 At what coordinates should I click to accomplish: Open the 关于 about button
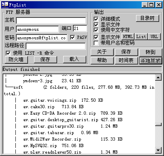102,52
